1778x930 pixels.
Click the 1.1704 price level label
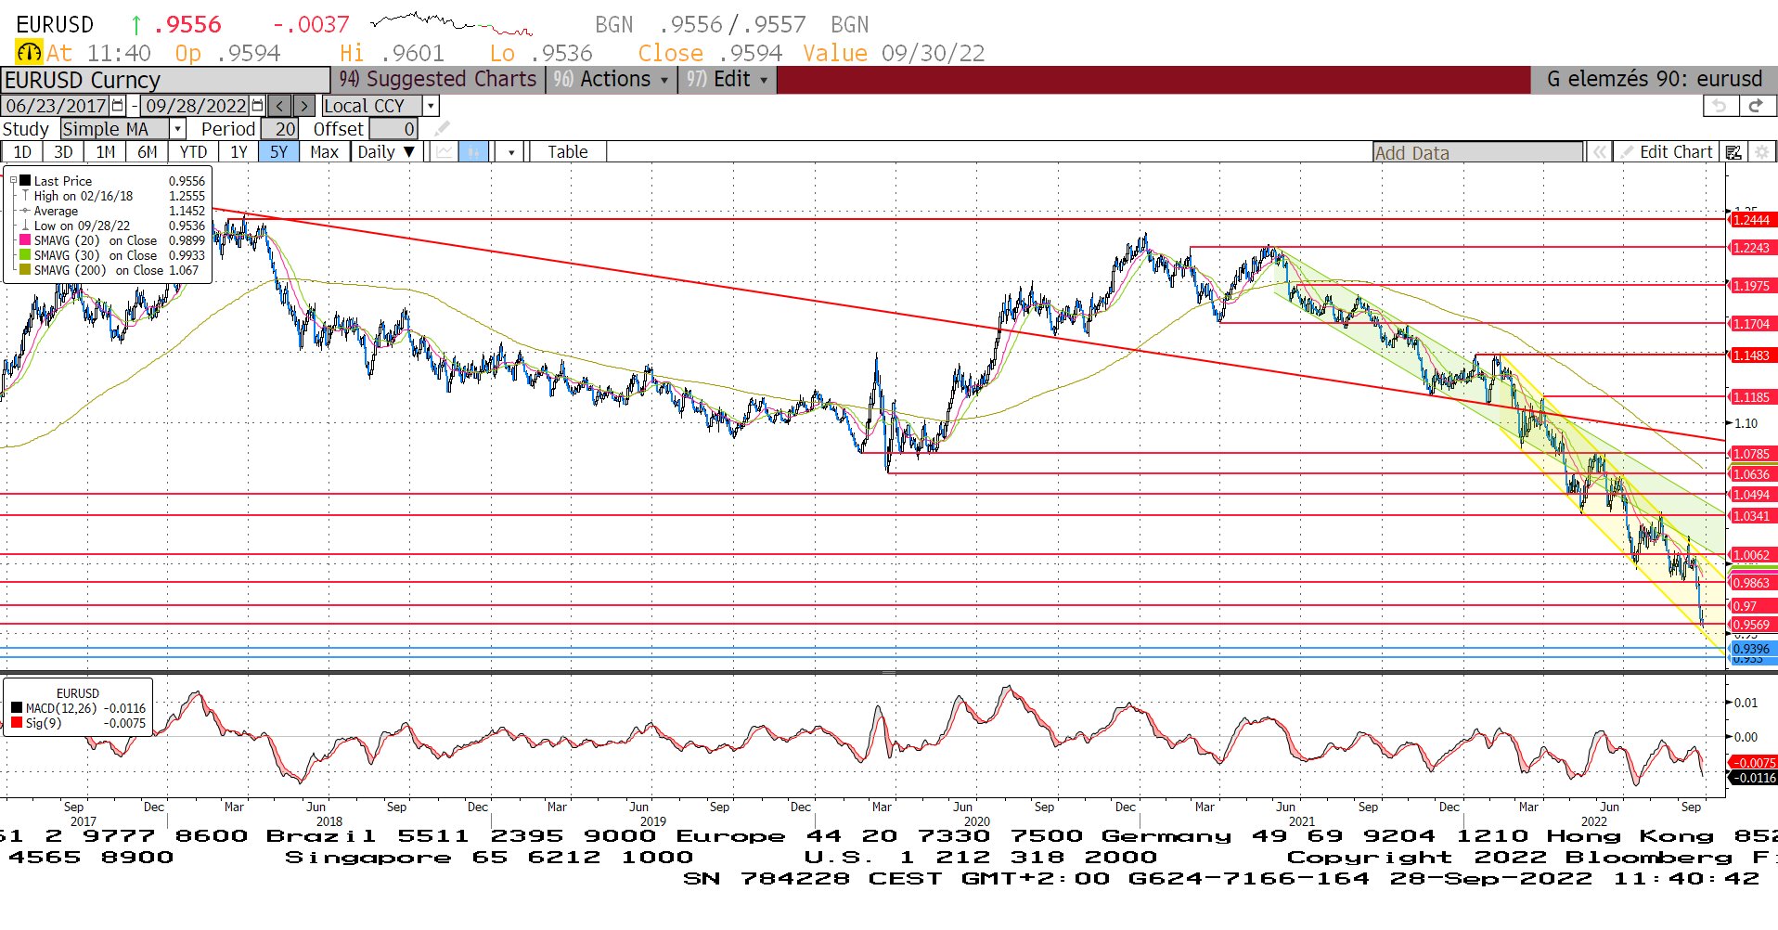1752,324
